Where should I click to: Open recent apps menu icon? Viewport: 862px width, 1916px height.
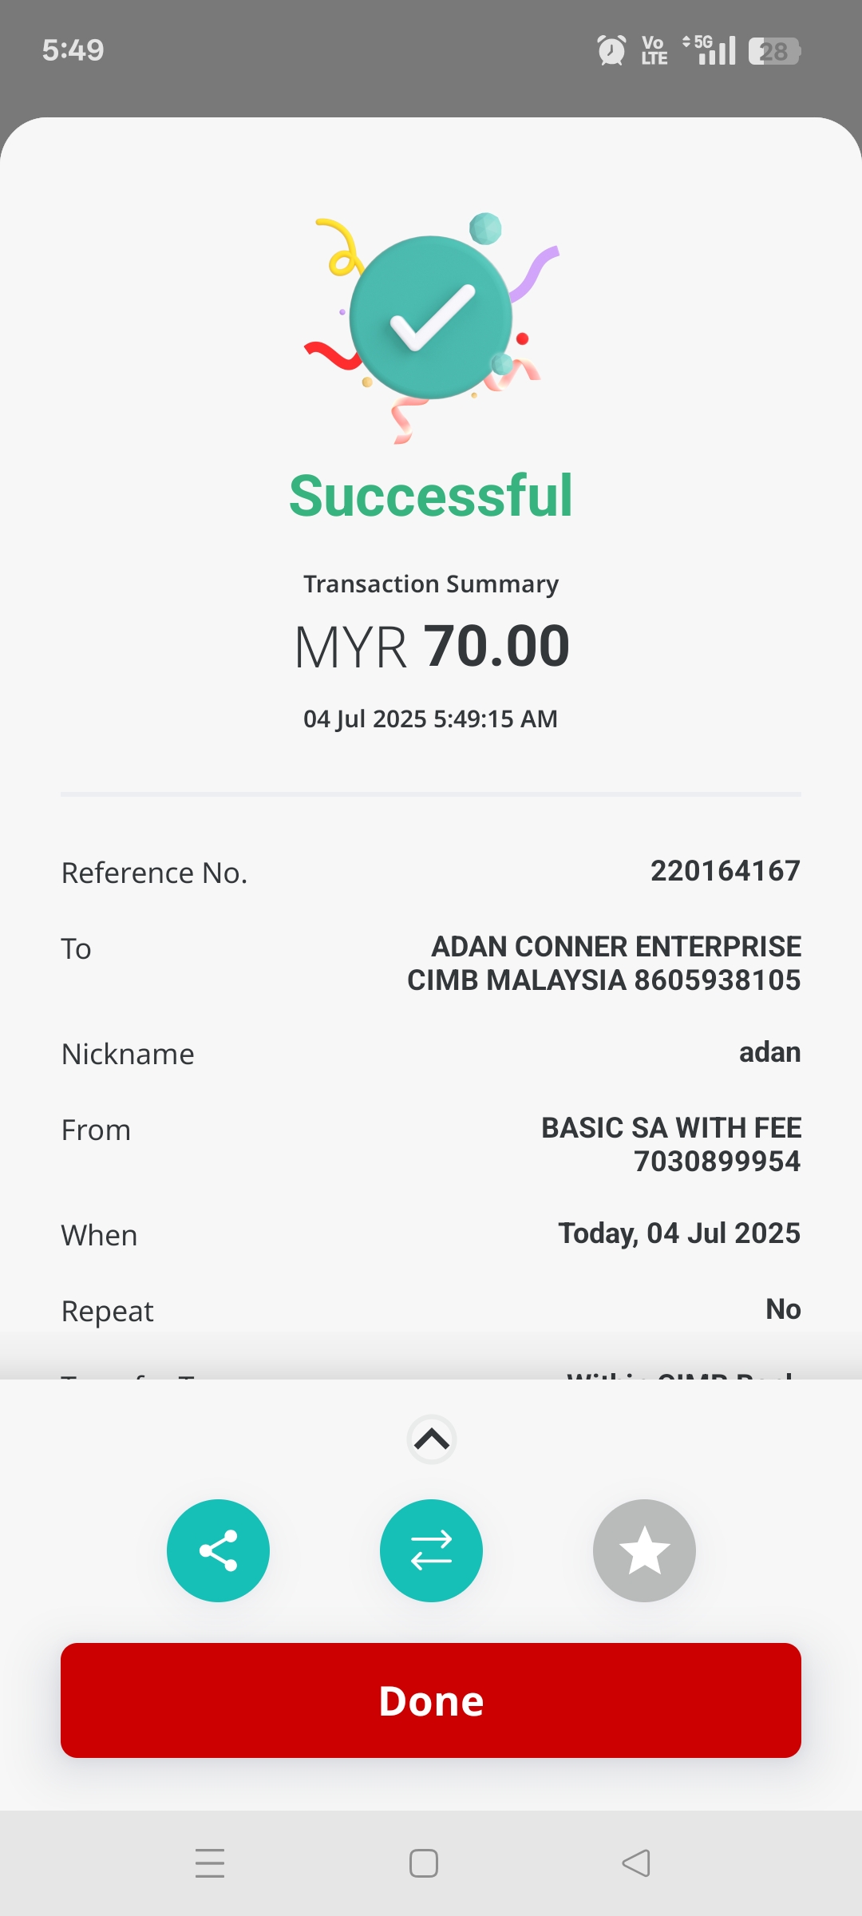210,1863
